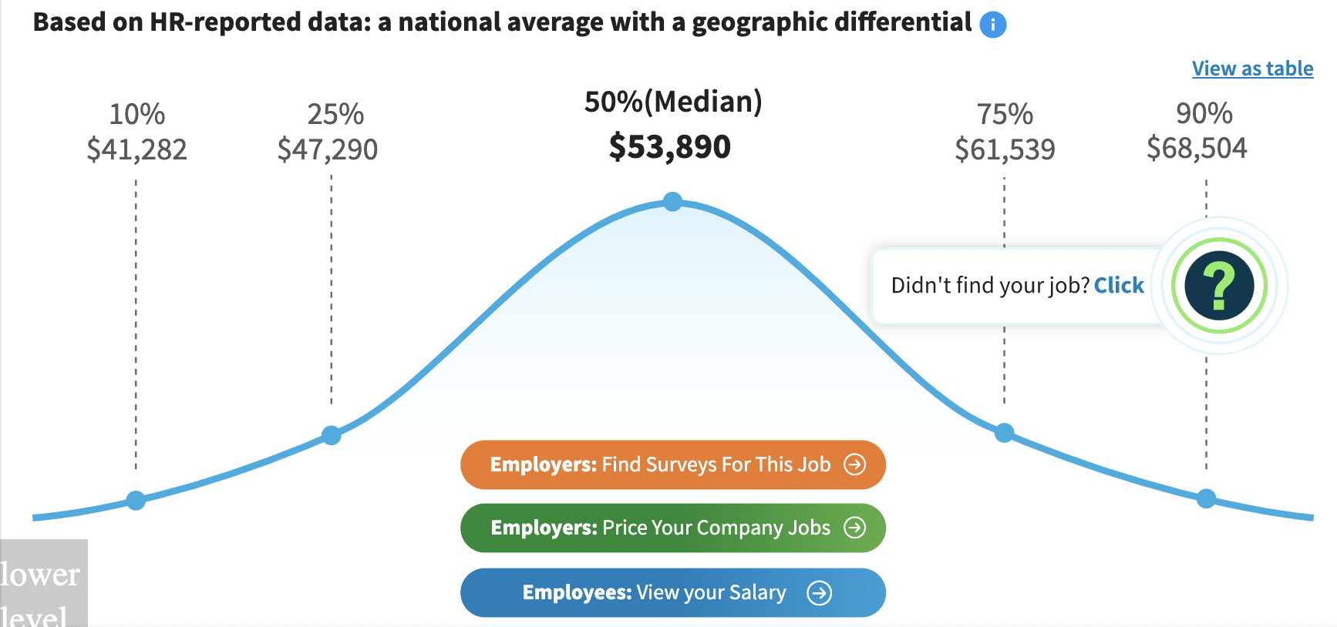
Task: Select the 10% percentile dot on the curve
Action: point(136,501)
